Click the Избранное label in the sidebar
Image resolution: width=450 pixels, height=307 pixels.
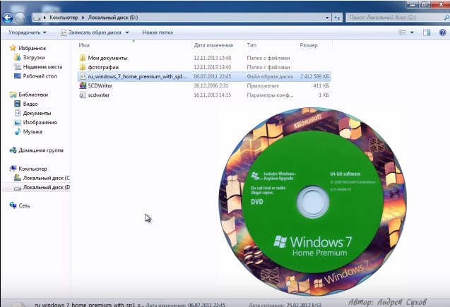pyautogui.click(x=32, y=48)
